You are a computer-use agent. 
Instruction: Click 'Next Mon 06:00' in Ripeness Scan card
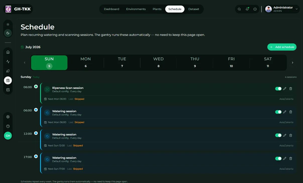57,99
